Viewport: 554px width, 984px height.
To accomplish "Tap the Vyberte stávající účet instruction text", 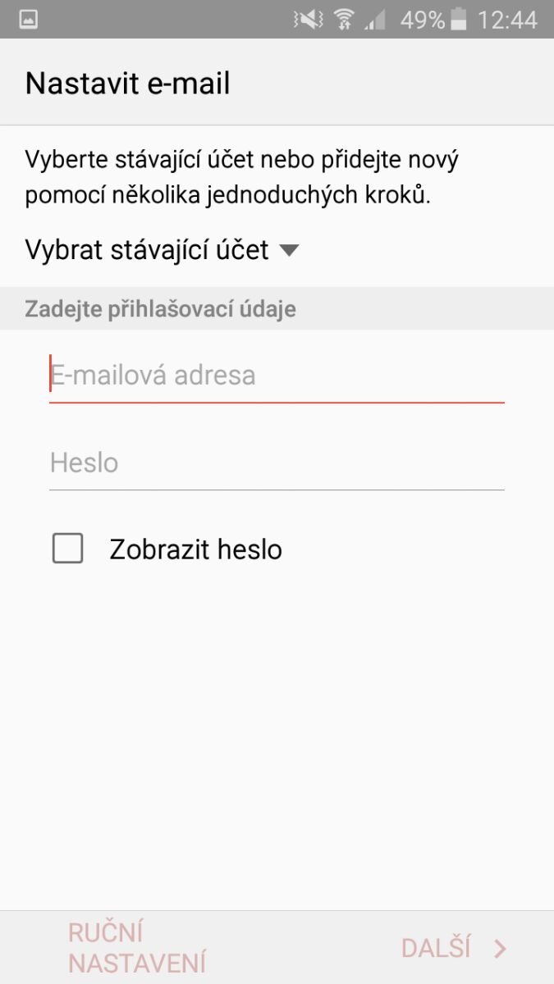I will point(242,178).
